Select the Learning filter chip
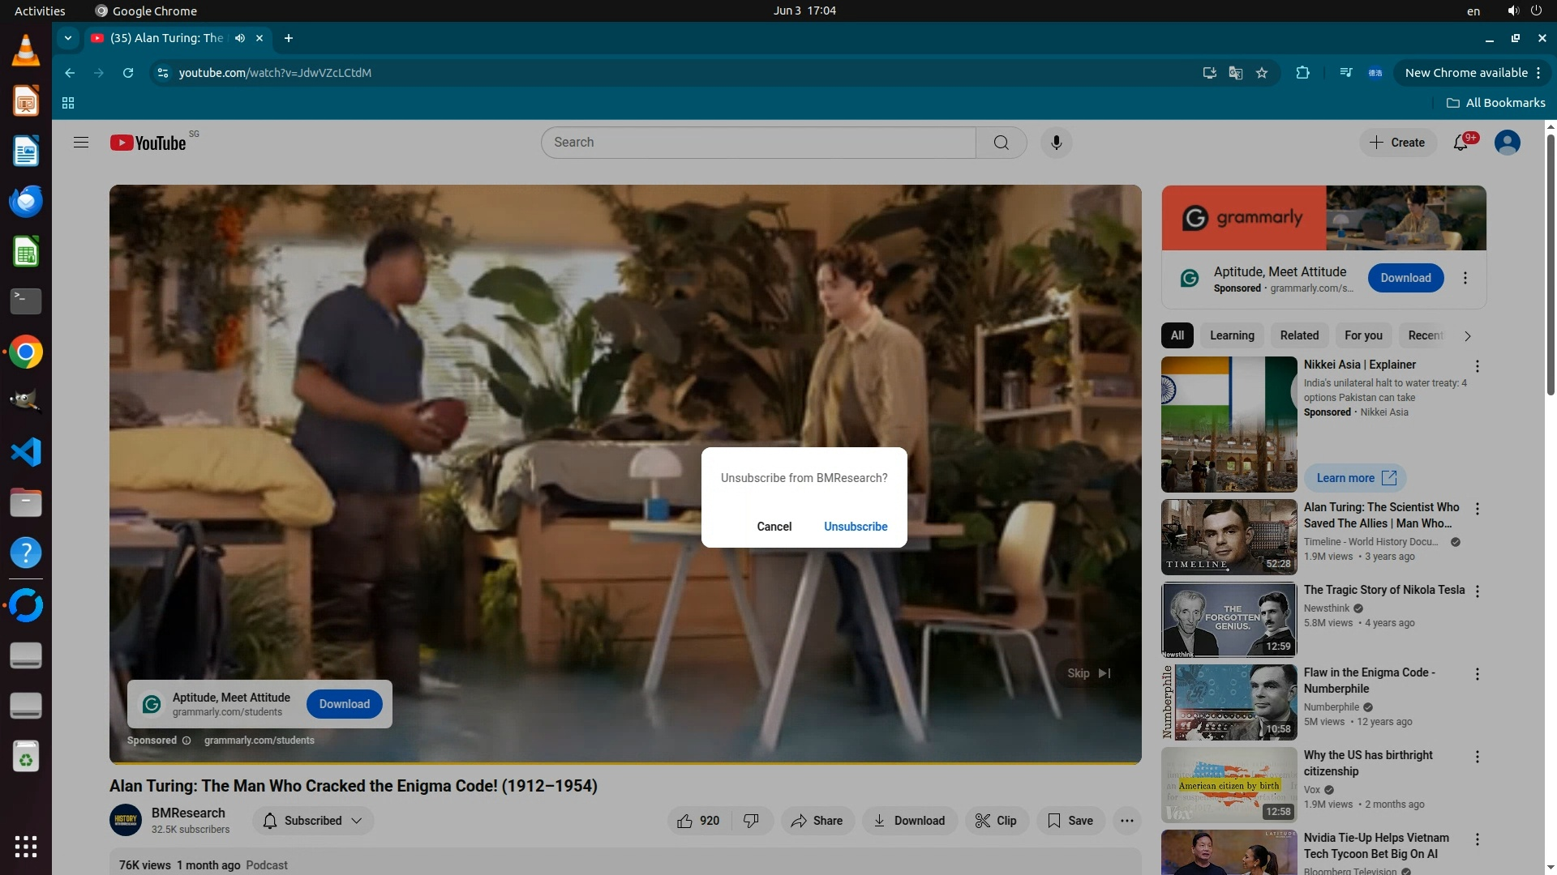Screen dimensions: 1557x875 point(1231,335)
